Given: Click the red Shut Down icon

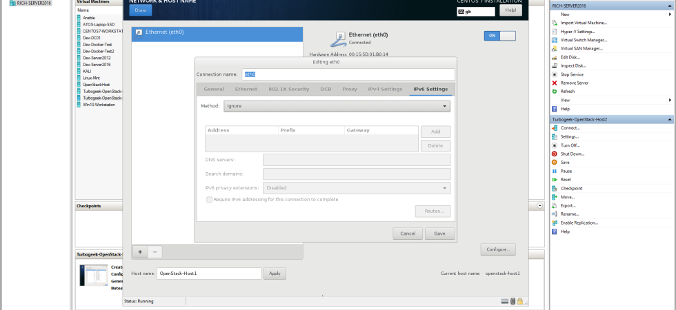Looking at the screenshot, I should click(x=555, y=154).
